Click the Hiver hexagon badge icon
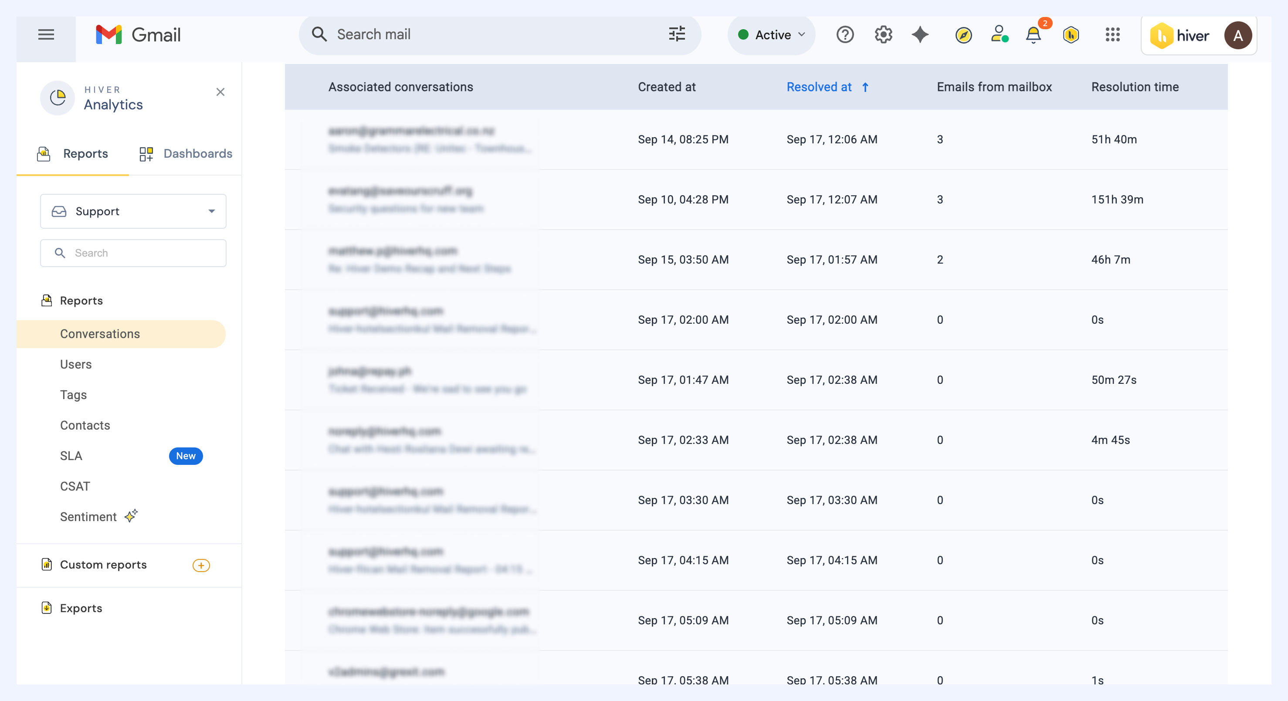1288x701 pixels. point(1071,34)
